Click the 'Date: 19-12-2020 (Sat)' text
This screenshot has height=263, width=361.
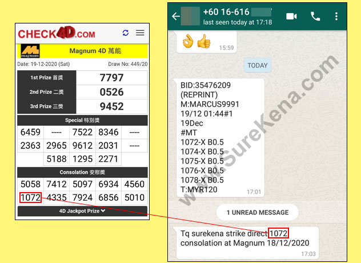pos(43,64)
